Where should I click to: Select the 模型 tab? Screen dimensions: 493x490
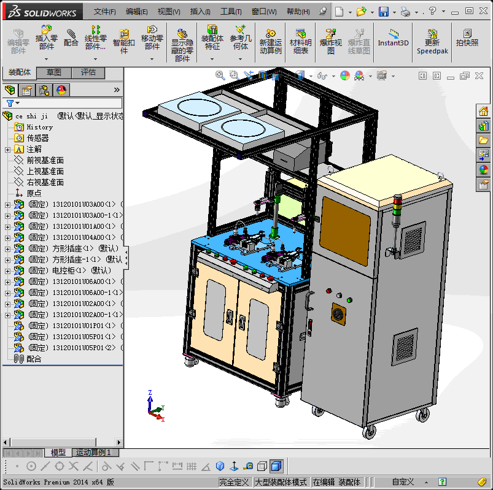point(58,453)
